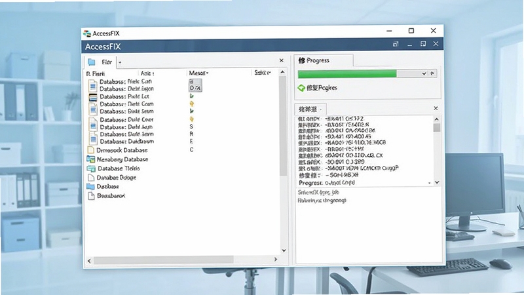Viewport: 524px width, 295px height.
Task: Click the gray 'D Fx' status button
Action: (195, 85)
